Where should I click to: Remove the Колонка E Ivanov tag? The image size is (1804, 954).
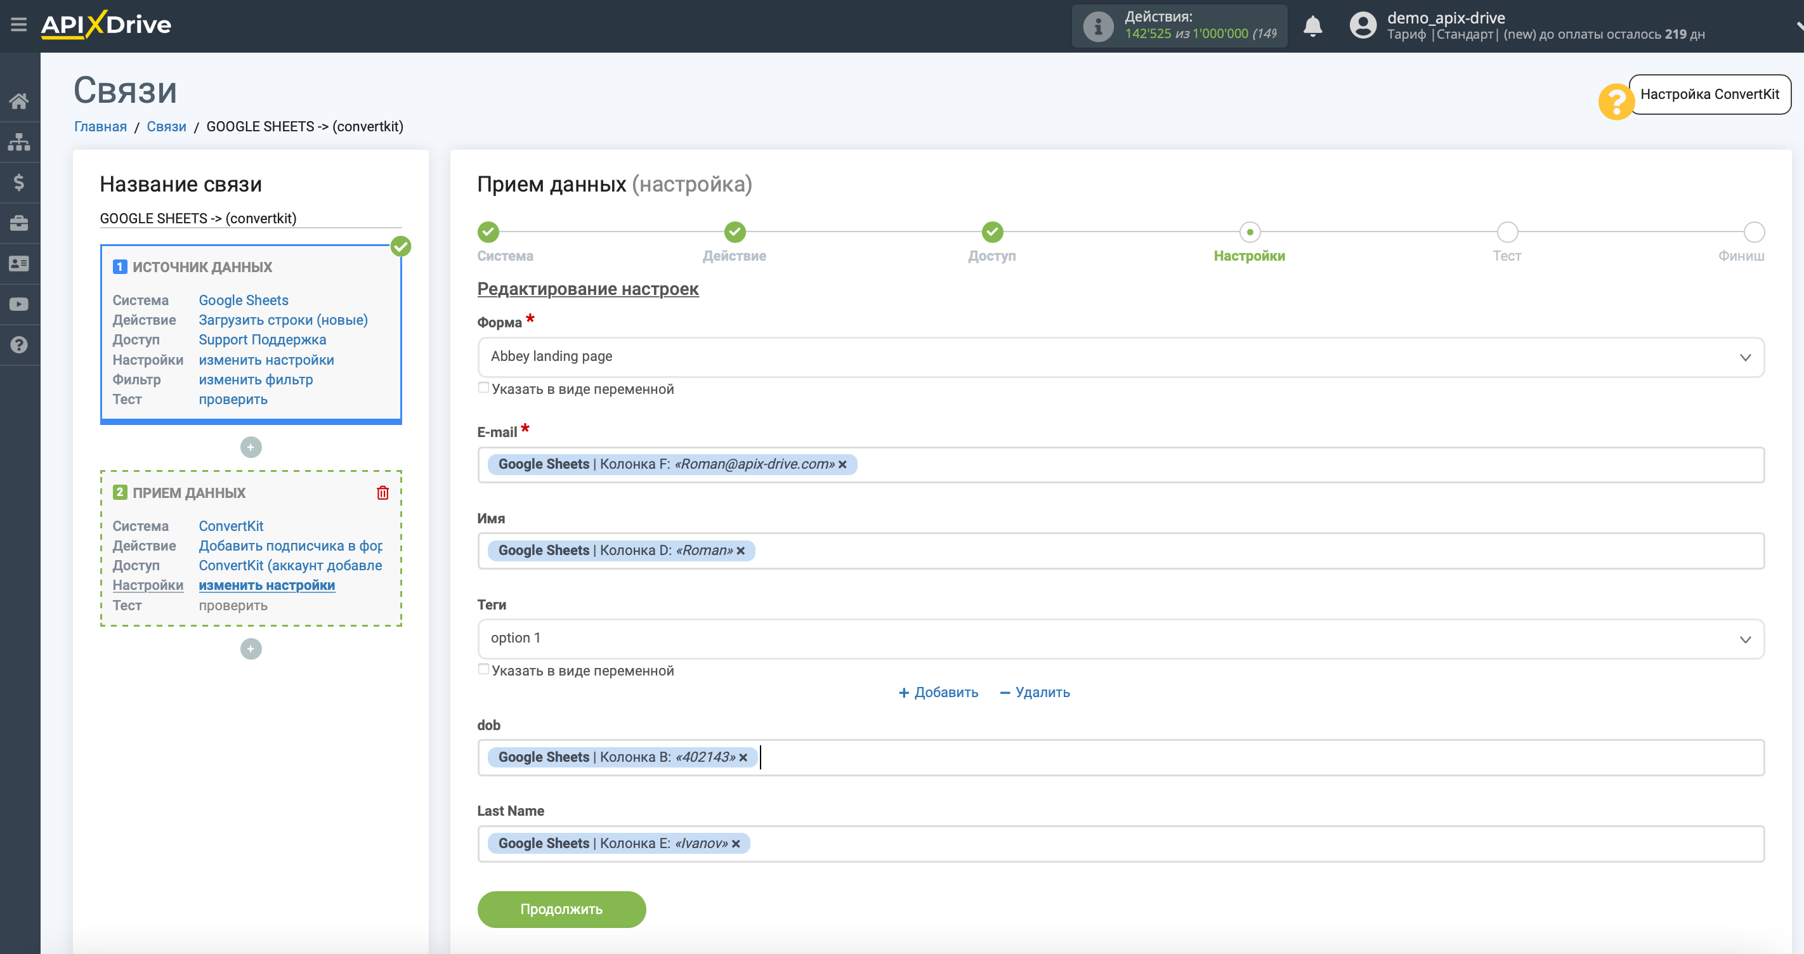tap(735, 844)
